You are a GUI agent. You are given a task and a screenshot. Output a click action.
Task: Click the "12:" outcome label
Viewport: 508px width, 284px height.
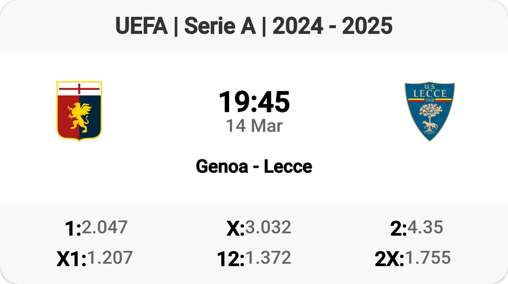click(230, 259)
